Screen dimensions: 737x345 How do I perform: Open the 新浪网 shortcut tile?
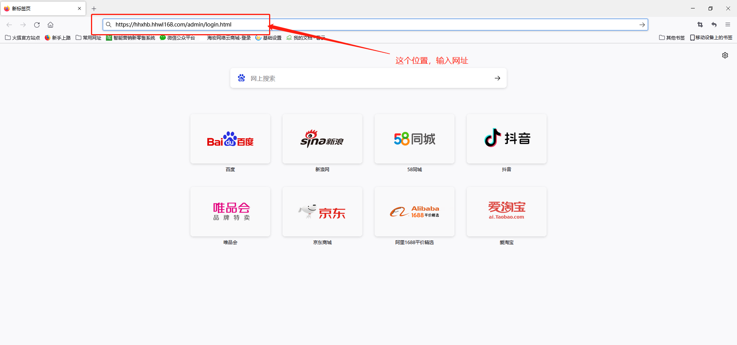pos(322,139)
